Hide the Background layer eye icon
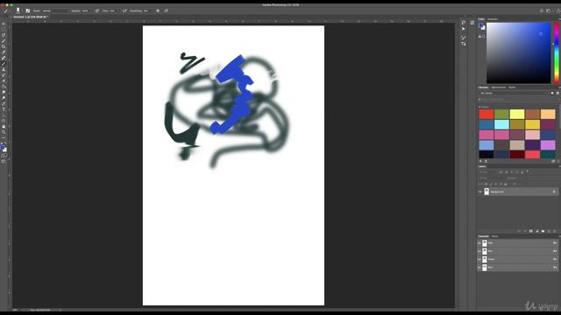The width and height of the screenshot is (561, 315). (480, 192)
